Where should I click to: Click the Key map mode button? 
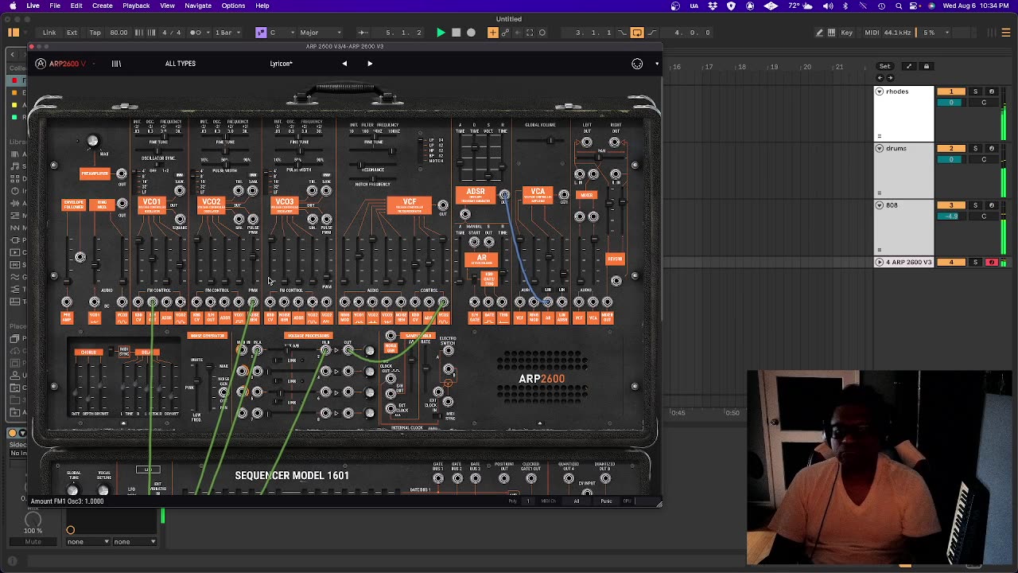pos(847,33)
